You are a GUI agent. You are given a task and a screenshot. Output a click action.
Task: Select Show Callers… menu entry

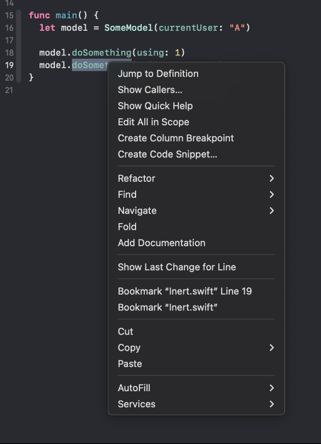196,90
